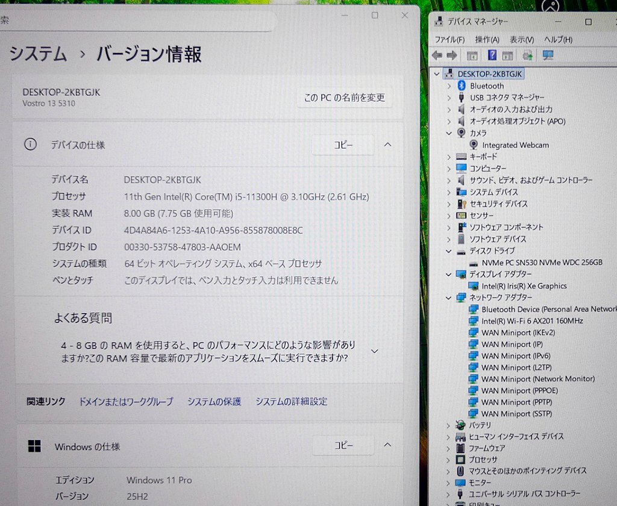The height and width of the screenshot is (506, 617).
Task: Click コピー button in Windows の仕様
Action: pos(343,445)
